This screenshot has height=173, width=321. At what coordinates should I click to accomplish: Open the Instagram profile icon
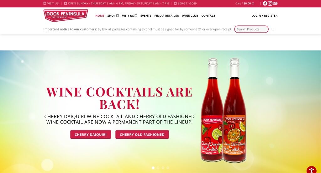tap(270, 3)
